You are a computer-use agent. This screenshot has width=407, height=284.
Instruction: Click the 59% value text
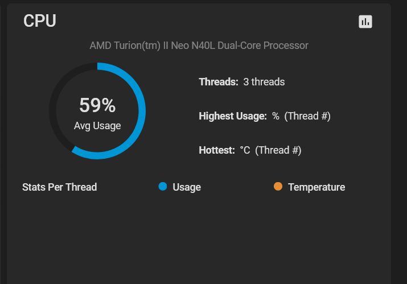click(x=97, y=105)
